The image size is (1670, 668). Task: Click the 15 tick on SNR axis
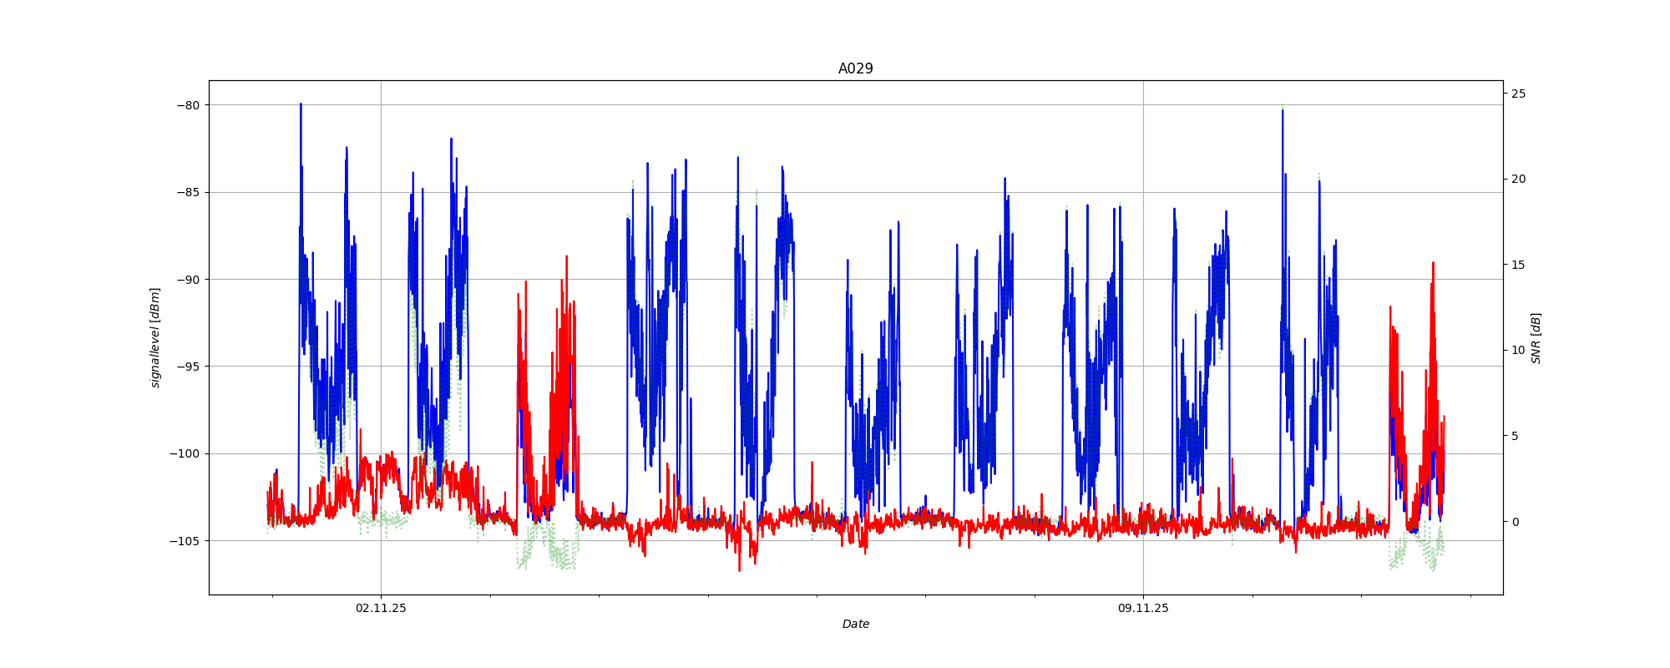coord(1518,265)
